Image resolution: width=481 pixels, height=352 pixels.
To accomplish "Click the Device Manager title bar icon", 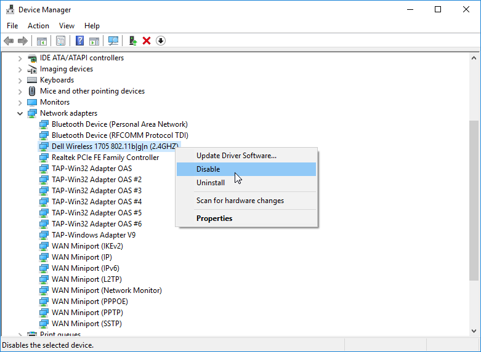I will coord(10,9).
